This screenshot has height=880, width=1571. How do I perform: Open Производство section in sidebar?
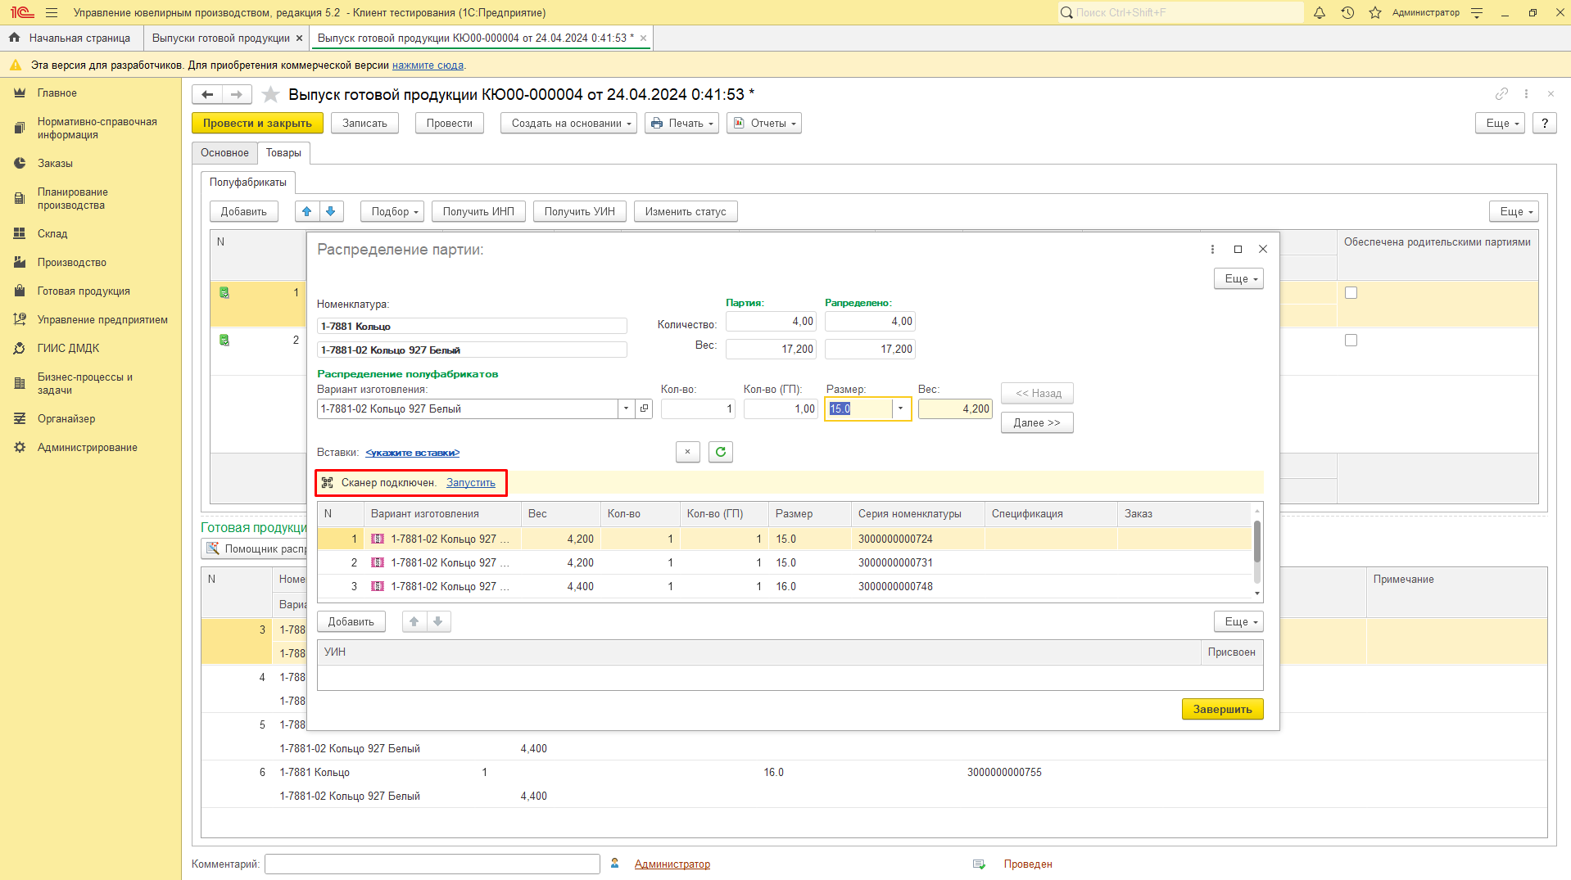tap(72, 263)
